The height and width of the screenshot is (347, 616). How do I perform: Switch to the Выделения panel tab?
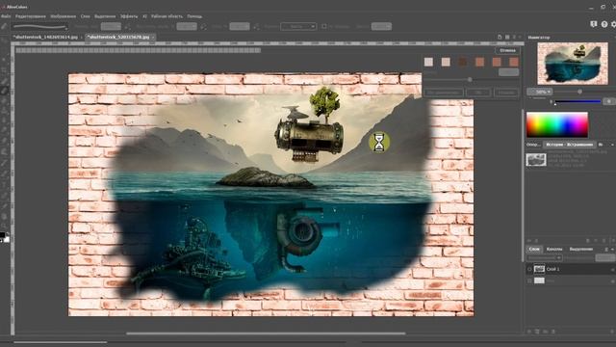pyautogui.click(x=581, y=249)
